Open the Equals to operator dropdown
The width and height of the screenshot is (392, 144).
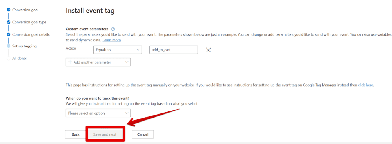point(118,50)
